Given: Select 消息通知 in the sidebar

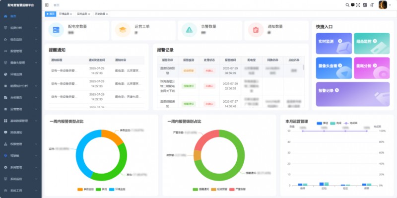Looking at the screenshot, I should pos(21,132).
